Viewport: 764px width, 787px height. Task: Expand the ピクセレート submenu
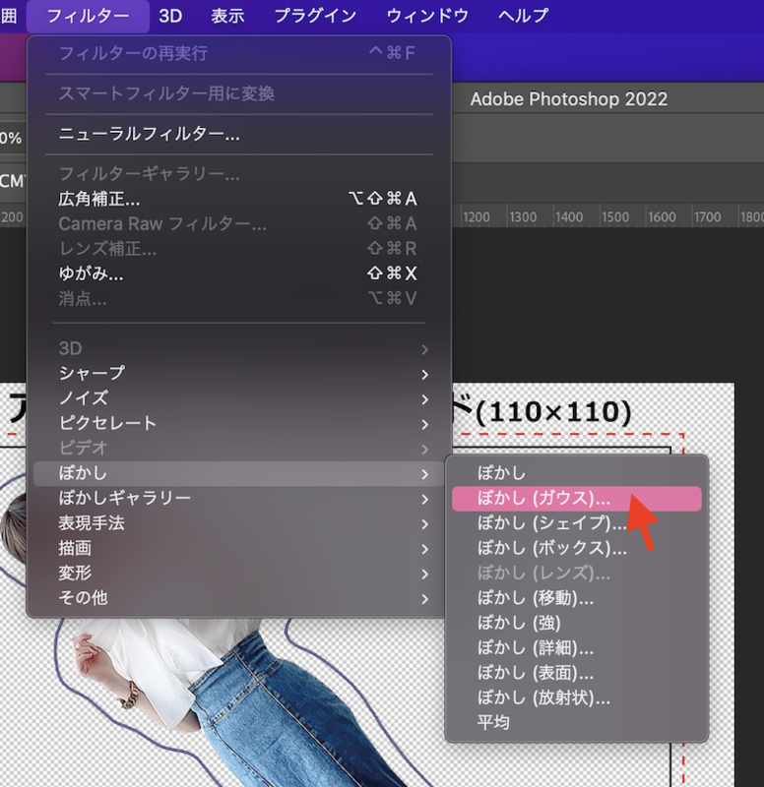pos(107,423)
